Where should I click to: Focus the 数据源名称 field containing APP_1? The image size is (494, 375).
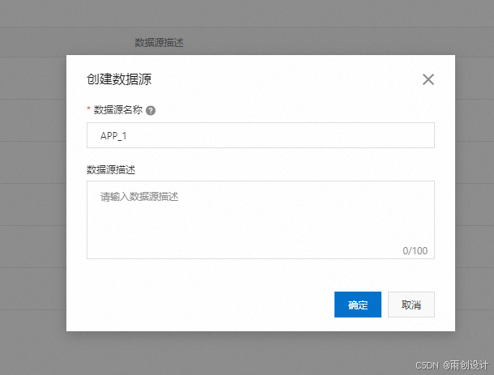261,135
